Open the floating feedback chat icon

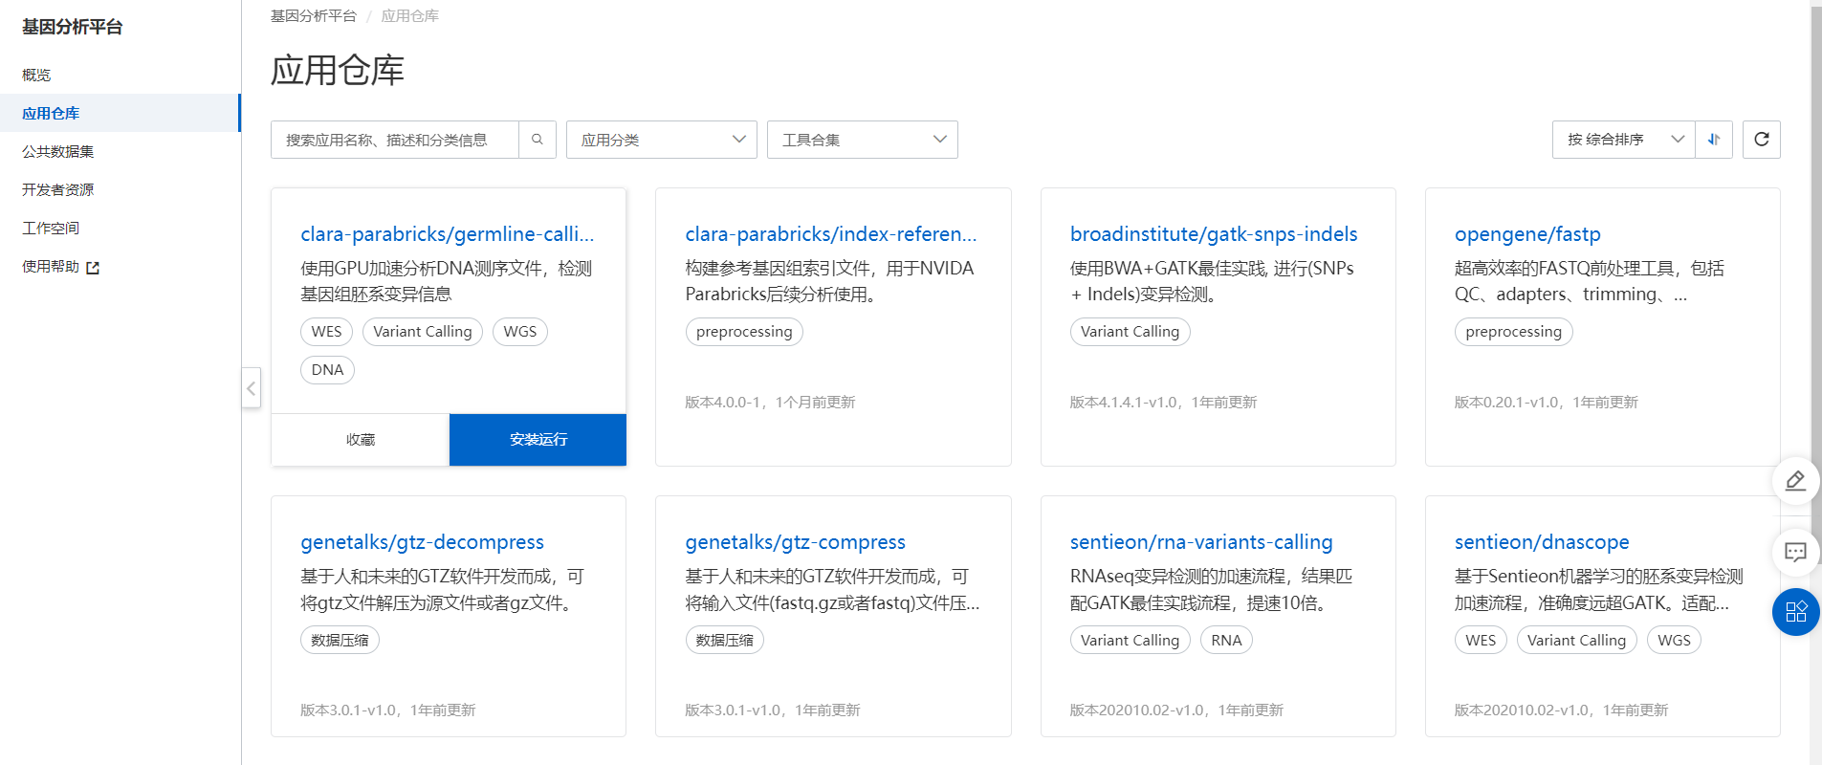click(x=1795, y=552)
